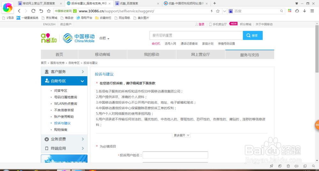Go forward with the browser forward arrow

[26, 11]
